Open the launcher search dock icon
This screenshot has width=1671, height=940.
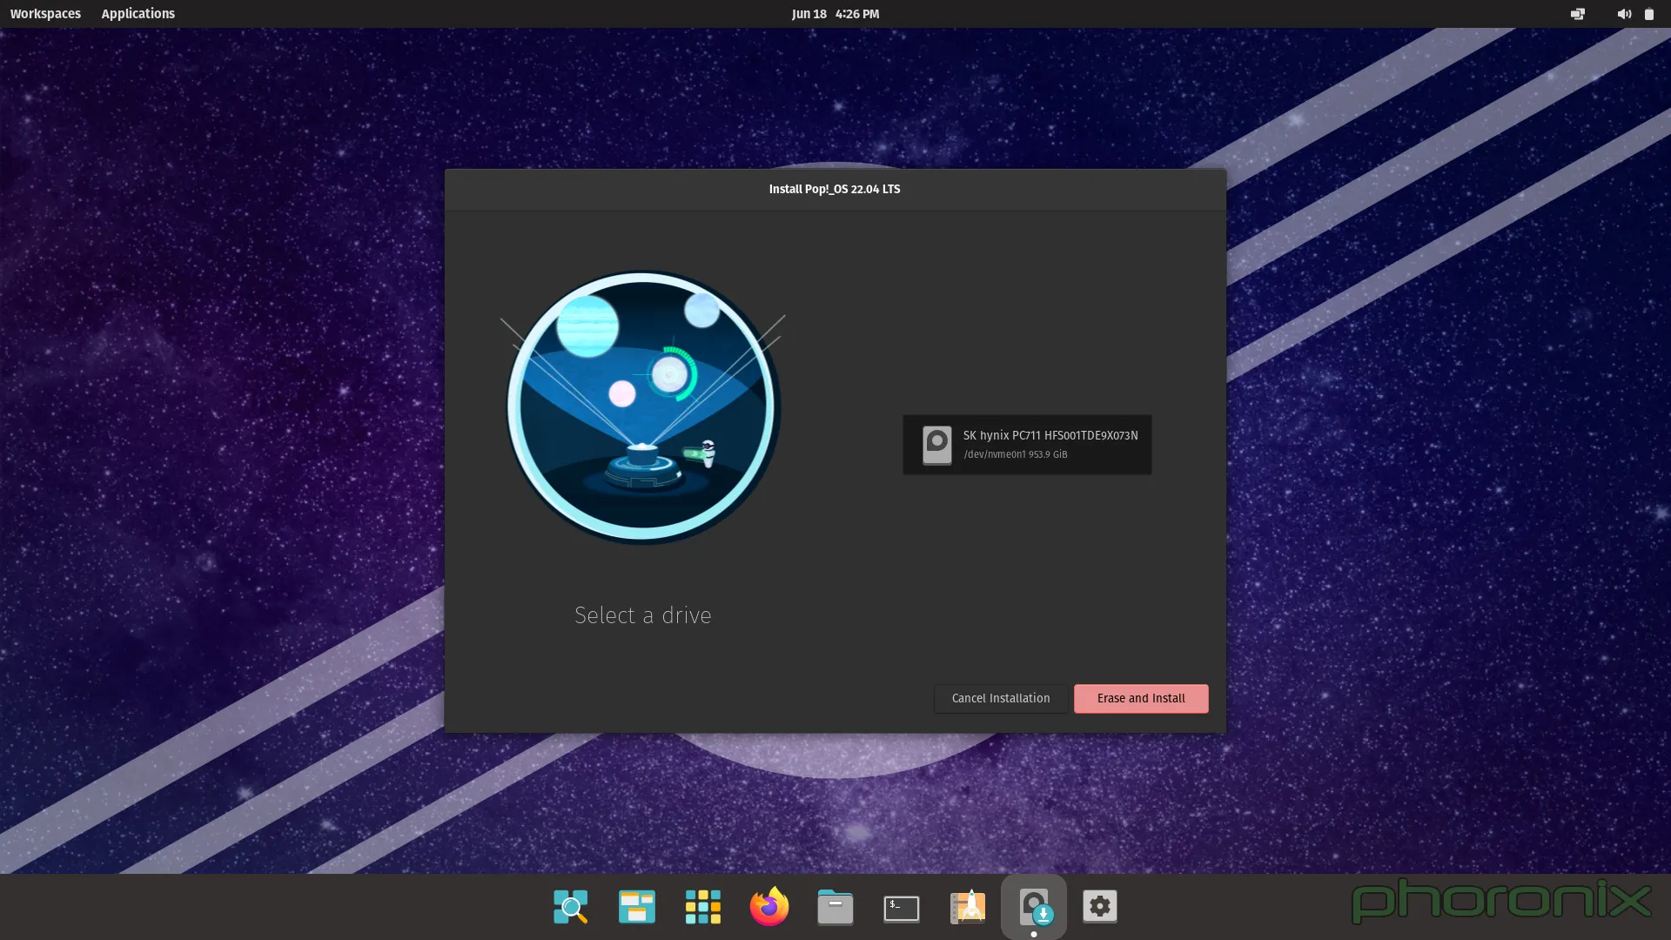pos(571,907)
